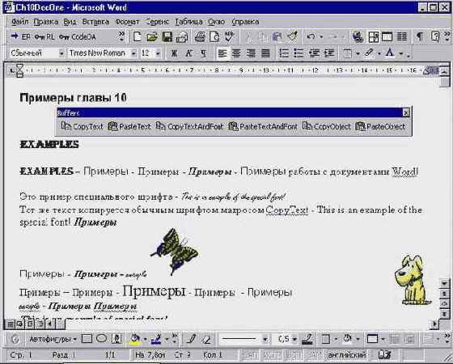Select the Rectangle drawing tool
The height and width of the screenshot is (364, 453).
click(87, 339)
